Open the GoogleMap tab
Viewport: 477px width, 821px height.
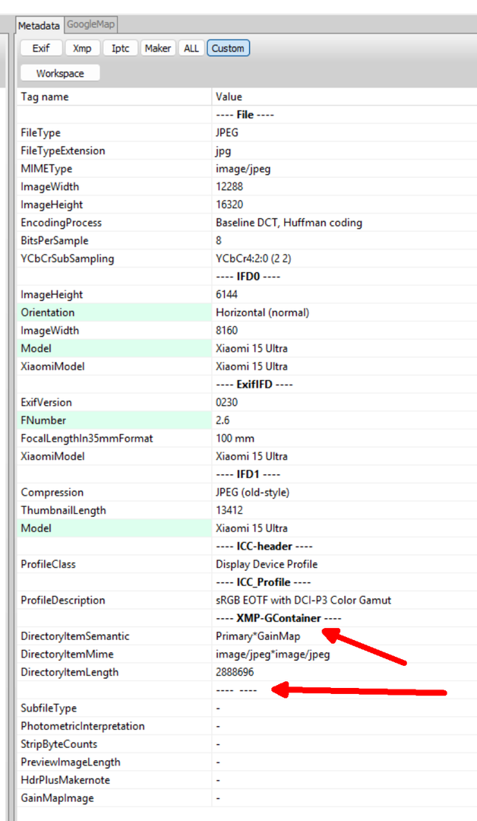click(91, 25)
